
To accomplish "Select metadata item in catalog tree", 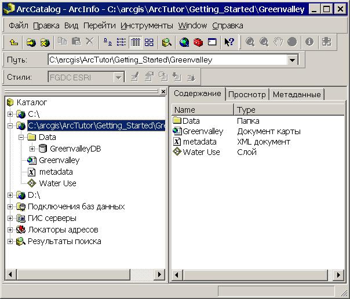I will coord(56,172).
